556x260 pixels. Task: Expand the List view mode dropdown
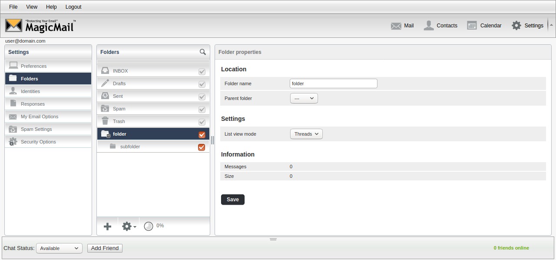click(306, 134)
